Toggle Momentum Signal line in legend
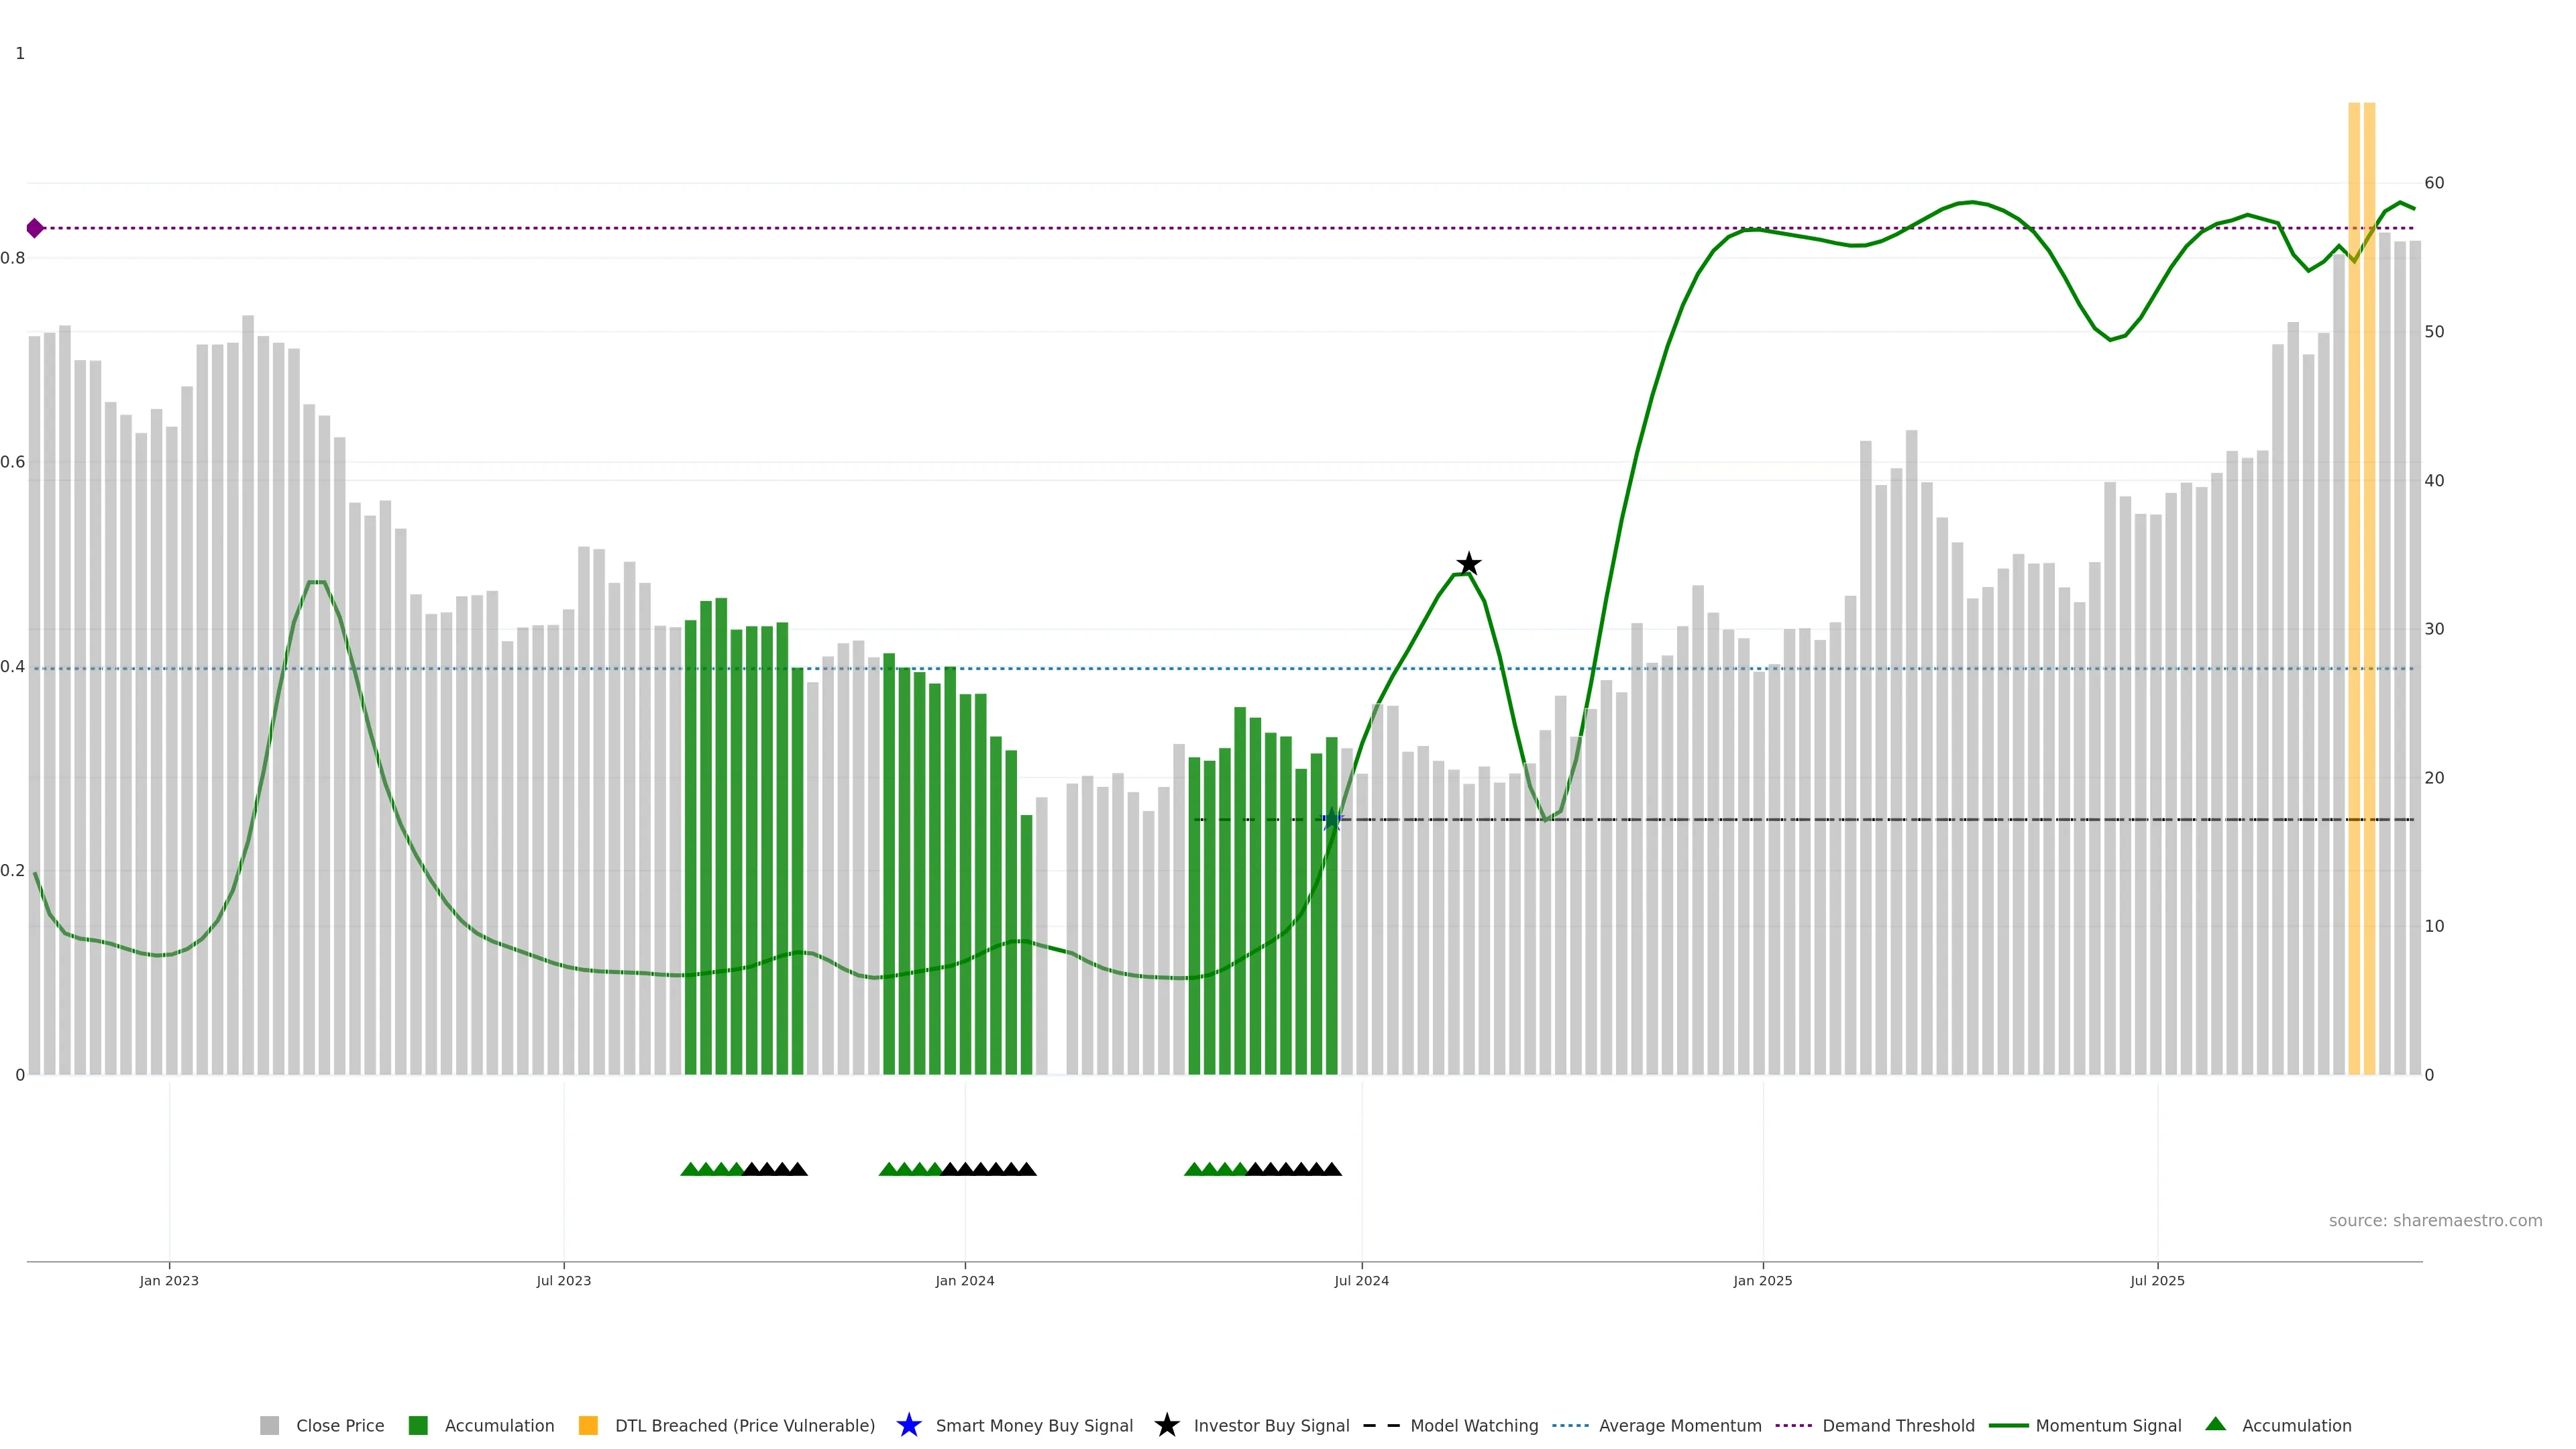Viewport: 2576px width, 1449px height. point(2108,1425)
